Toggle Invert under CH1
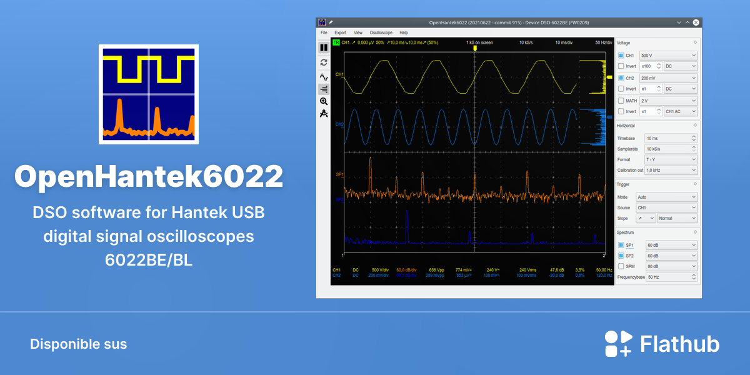 621,66
